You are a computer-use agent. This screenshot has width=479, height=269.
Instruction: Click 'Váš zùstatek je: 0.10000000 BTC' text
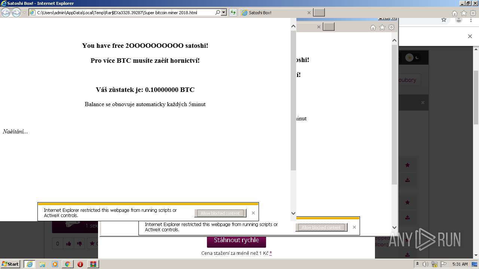145,90
